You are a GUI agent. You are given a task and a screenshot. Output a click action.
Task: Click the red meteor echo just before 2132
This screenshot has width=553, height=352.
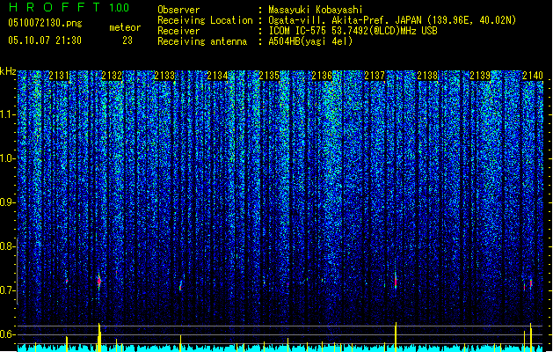[x=99, y=281]
